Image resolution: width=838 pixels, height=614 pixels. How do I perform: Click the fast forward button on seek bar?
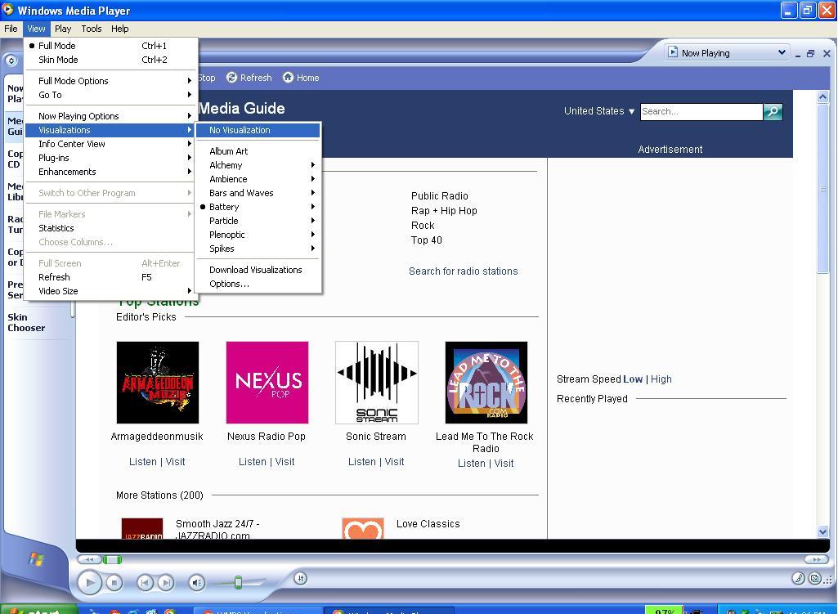click(816, 559)
